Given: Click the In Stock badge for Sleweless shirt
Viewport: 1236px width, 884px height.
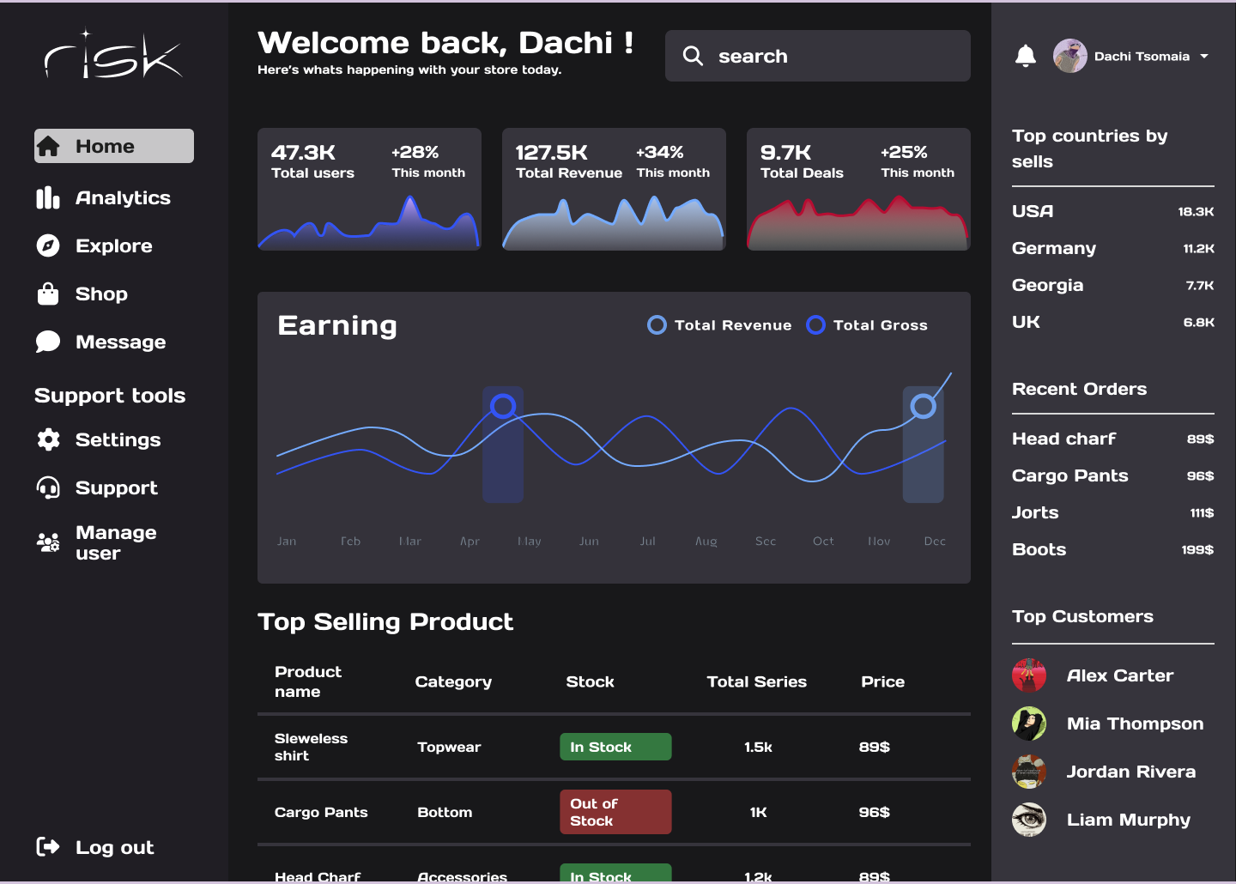Looking at the screenshot, I should pyautogui.click(x=615, y=747).
